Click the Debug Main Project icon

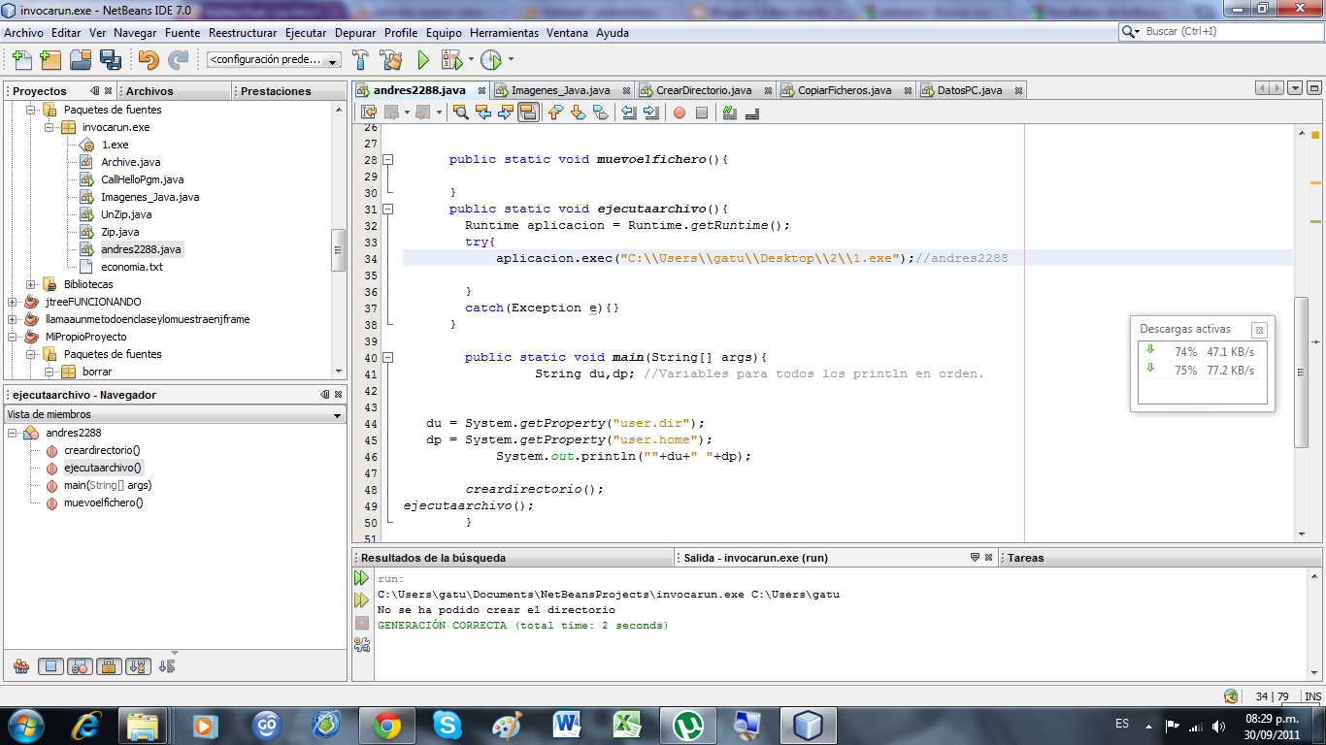(451, 60)
